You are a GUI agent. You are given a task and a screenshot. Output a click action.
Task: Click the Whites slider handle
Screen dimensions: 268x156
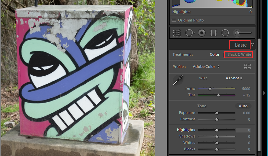217,143
